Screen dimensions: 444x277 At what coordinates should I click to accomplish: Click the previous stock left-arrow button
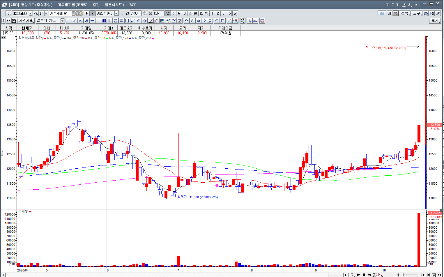click(x=93, y=13)
